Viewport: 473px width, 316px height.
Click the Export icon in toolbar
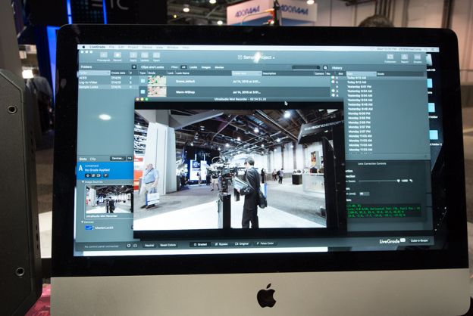pyautogui.click(x=404, y=58)
